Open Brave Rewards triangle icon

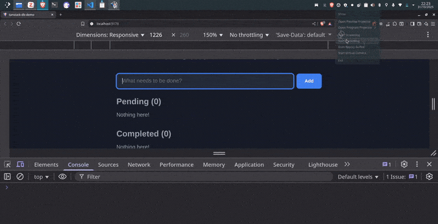point(330,24)
